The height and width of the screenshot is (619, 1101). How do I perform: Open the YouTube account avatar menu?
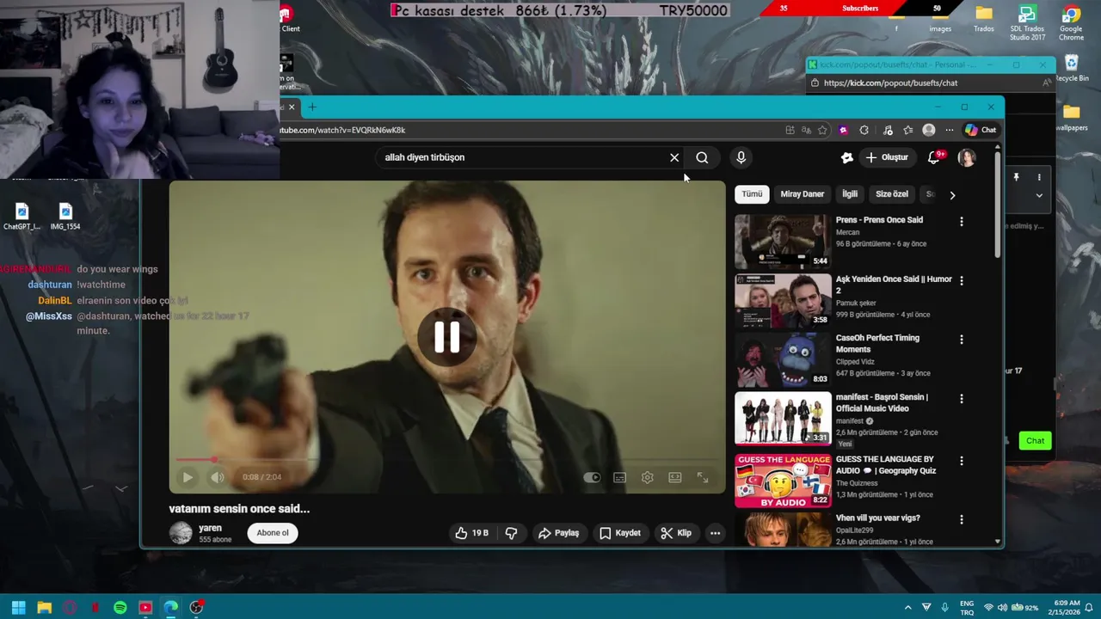[x=967, y=157]
